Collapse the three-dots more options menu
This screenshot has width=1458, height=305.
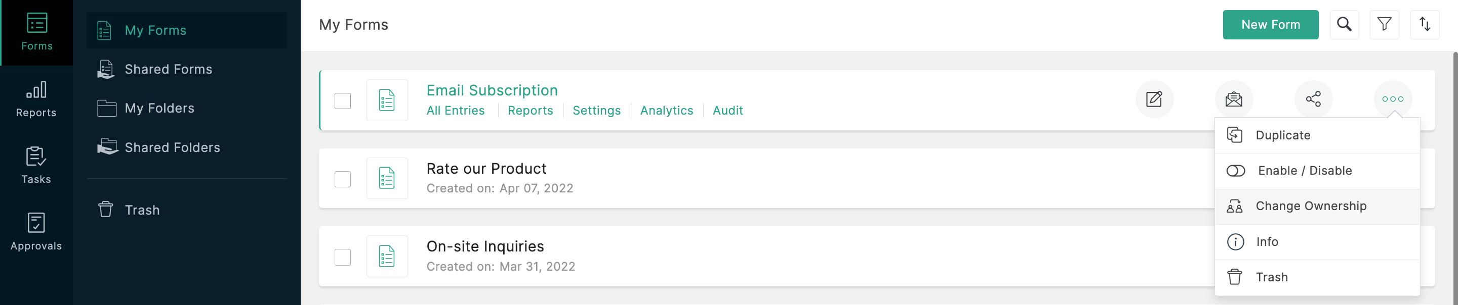[1392, 99]
